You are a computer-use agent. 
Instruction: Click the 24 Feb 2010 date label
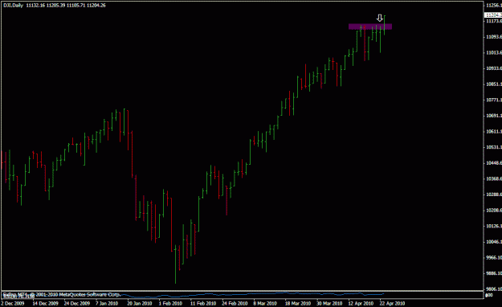(x=235, y=303)
